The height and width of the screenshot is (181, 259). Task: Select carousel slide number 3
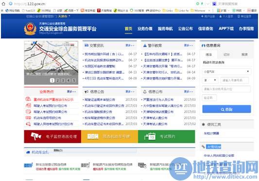(x=63, y=81)
